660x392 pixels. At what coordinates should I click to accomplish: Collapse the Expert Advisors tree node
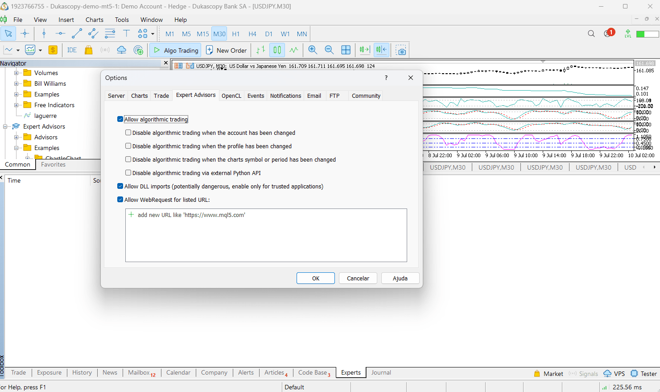pos(5,126)
